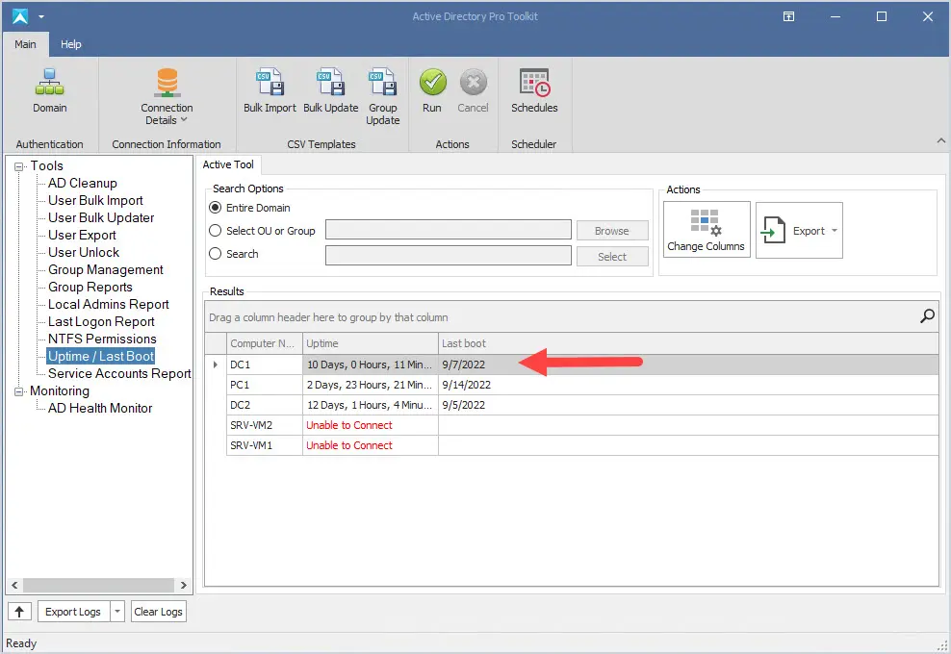Sort by Computer Name column header
The image size is (951, 654).
[265, 343]
